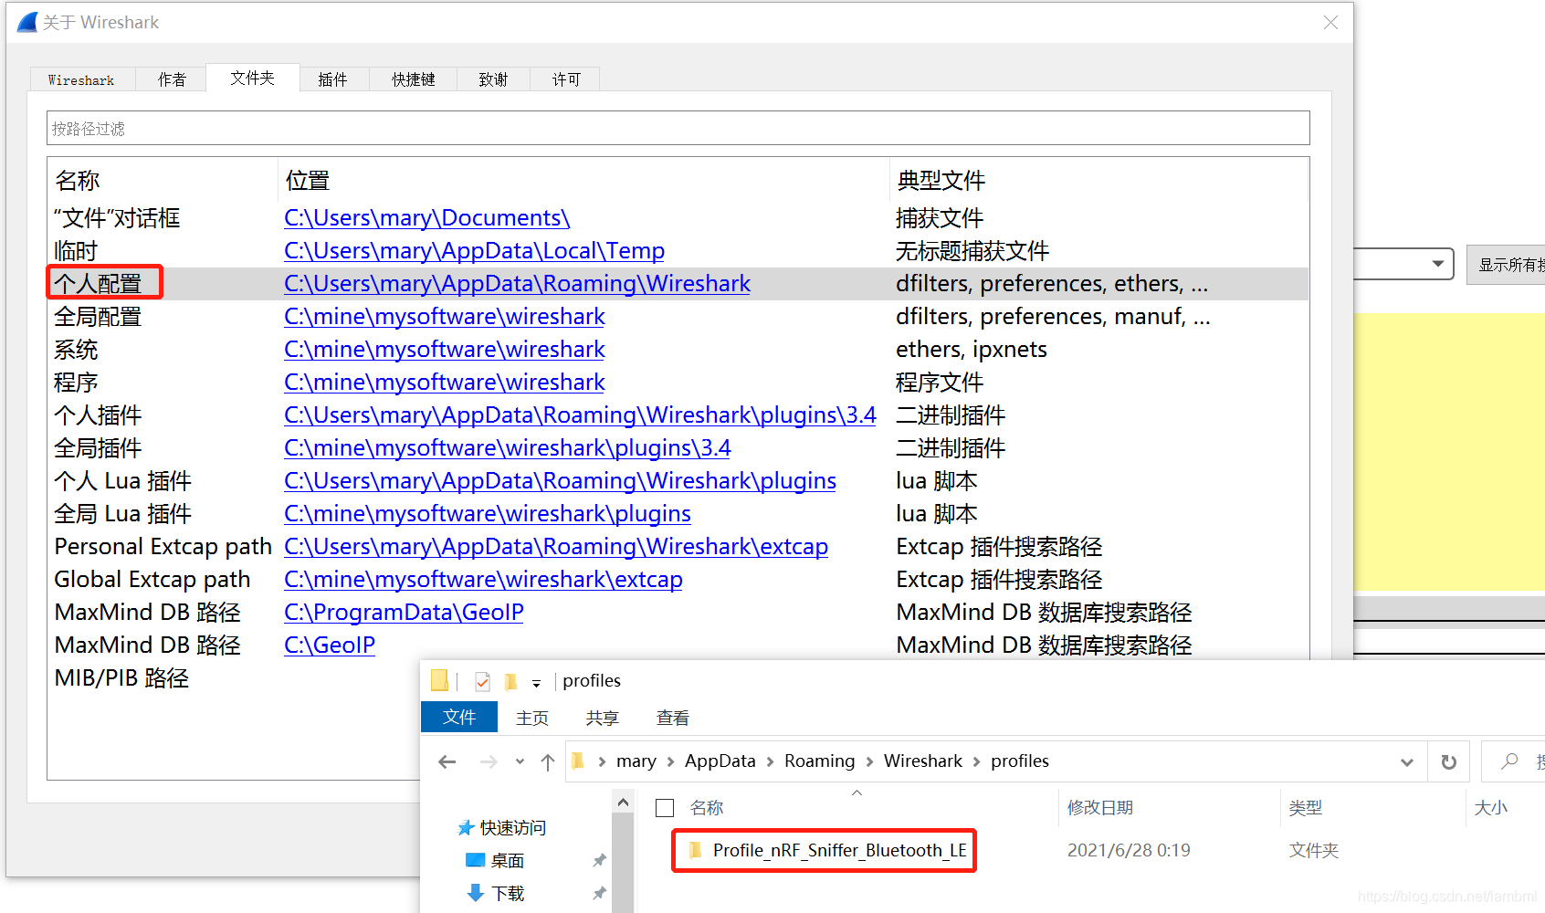This screenshot has height=913, width=1545.
Task: Sort by the 名称 column in Wireshark list
Action: (77, 181)
